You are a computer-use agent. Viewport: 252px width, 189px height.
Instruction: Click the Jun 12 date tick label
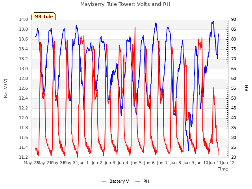coord(228,163)
